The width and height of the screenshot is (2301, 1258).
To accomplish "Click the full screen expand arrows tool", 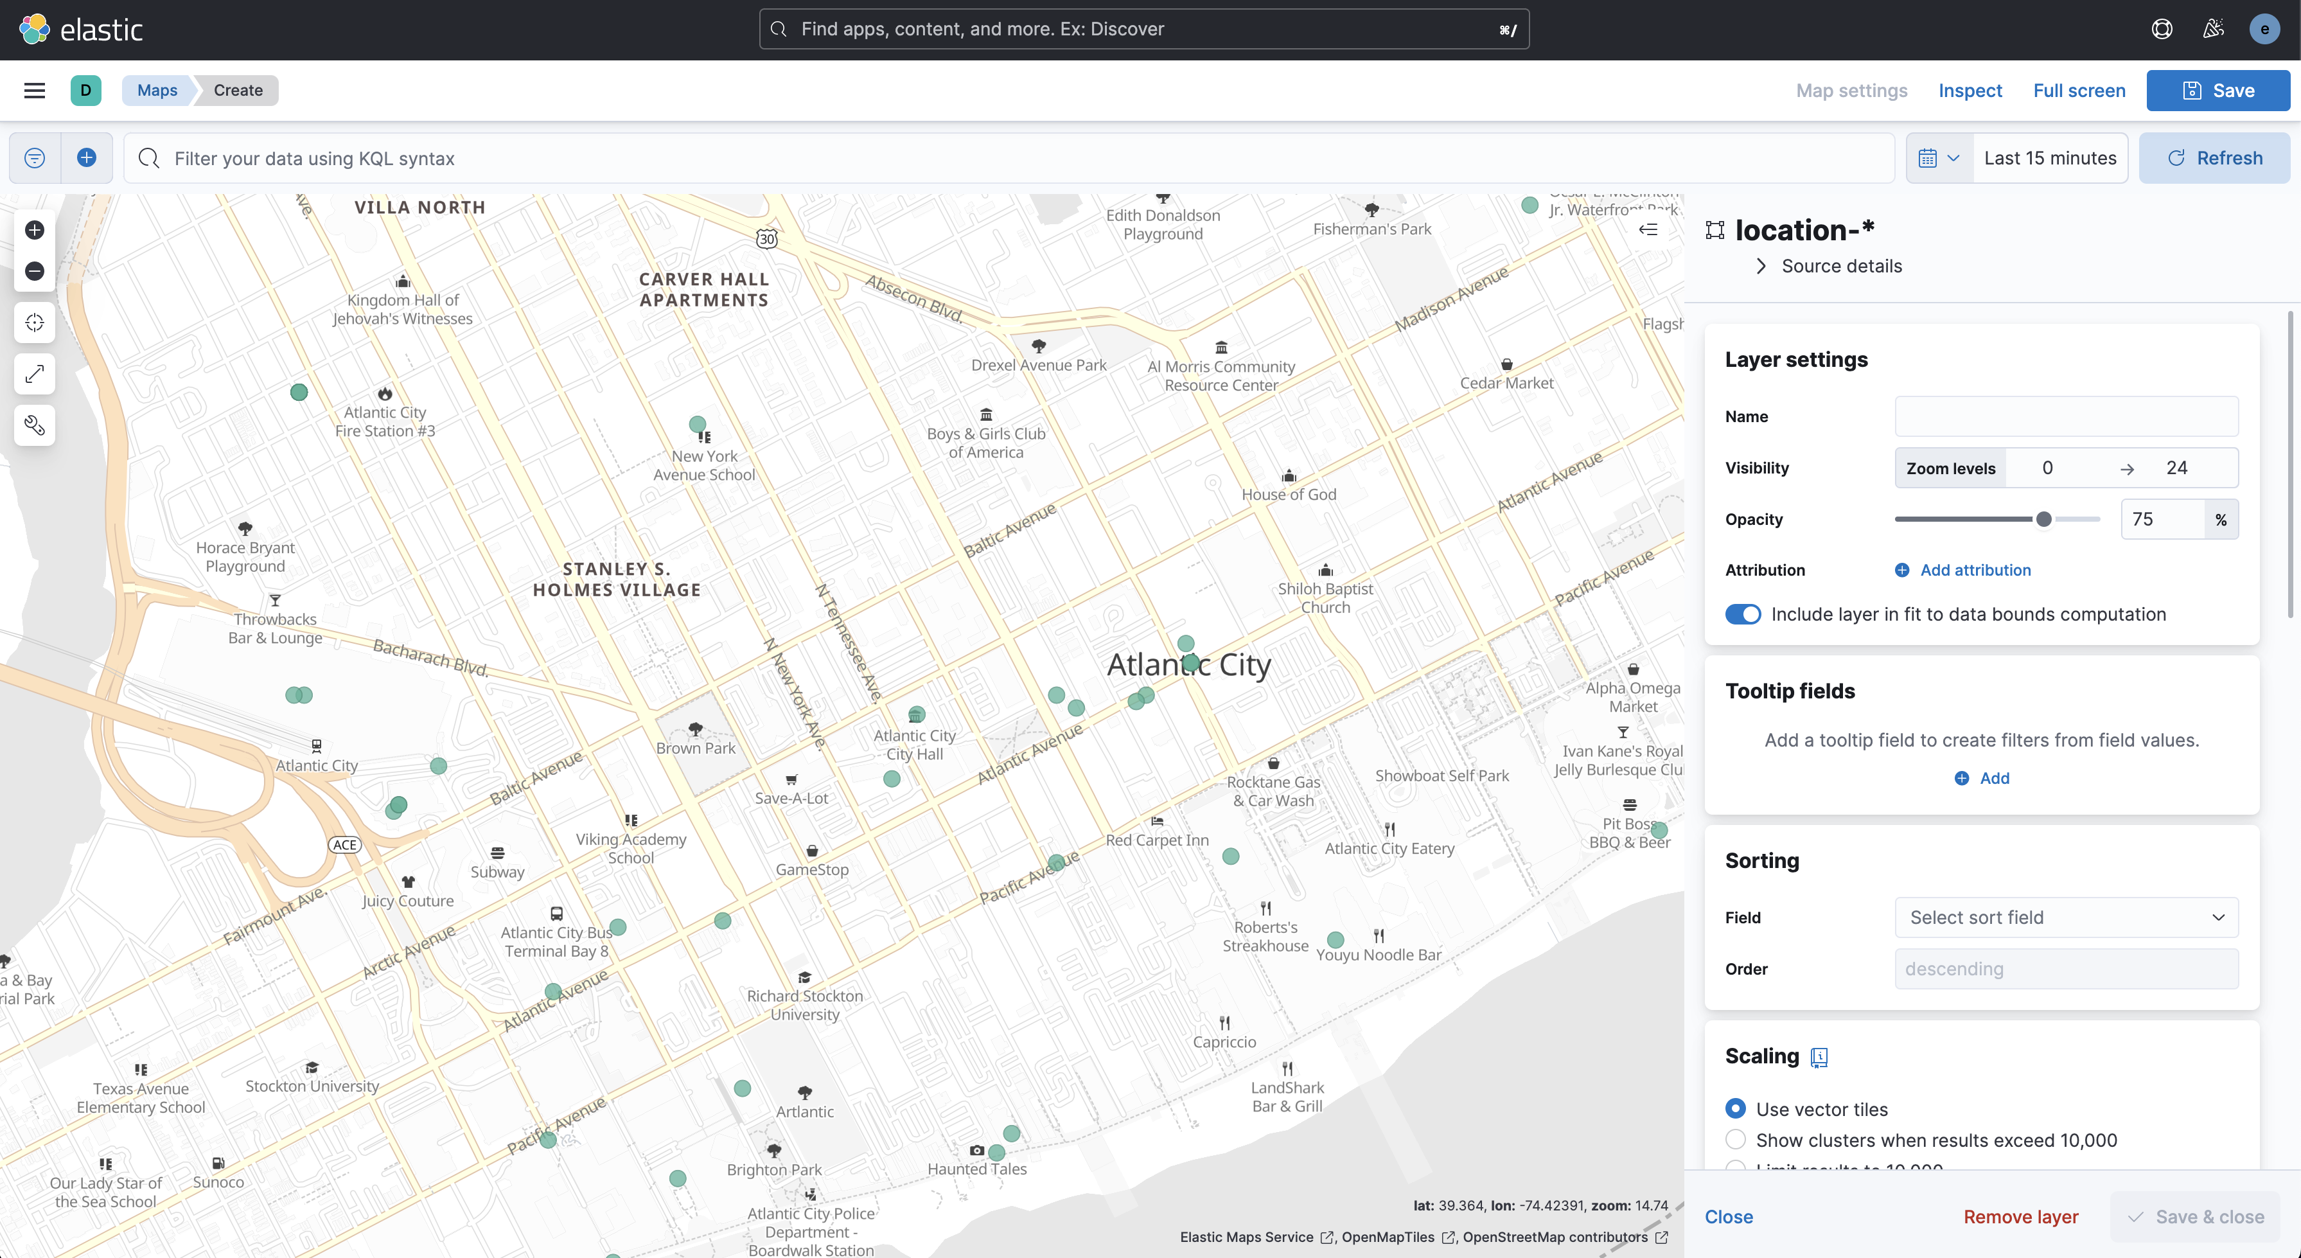I will click(x=35, y=375).
